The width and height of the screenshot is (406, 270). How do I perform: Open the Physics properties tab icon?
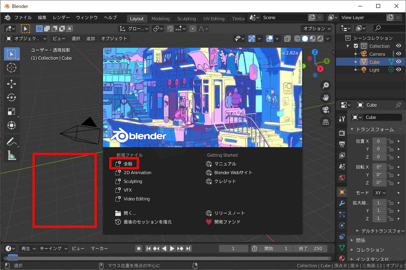(x=342, y=225)
